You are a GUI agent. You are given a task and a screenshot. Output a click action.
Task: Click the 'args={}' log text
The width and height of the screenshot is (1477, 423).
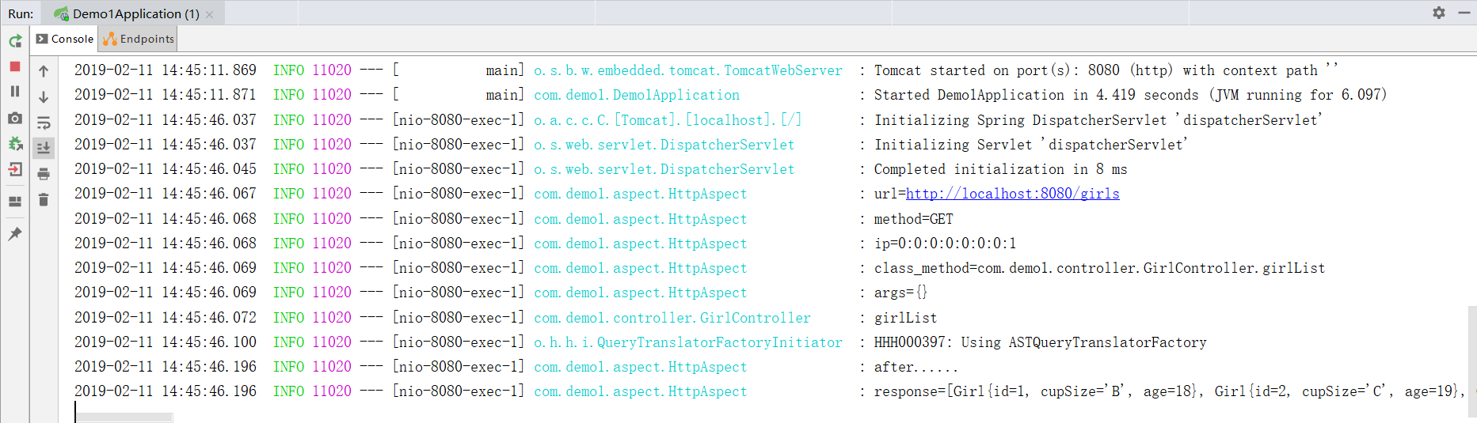click(900, 293)
